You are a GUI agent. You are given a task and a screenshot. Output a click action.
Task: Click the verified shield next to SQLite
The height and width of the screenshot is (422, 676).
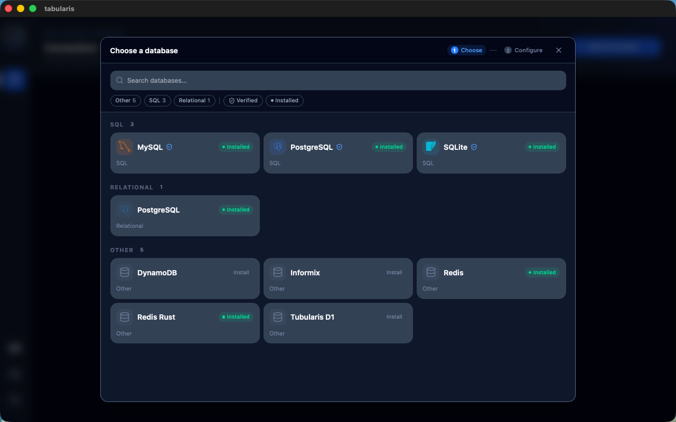pyautogui.click(x=474, y=147)
